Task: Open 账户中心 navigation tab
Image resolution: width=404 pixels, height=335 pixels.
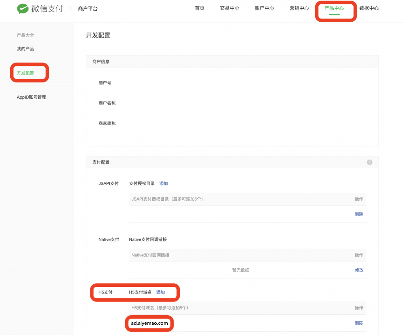Action: 264,8
